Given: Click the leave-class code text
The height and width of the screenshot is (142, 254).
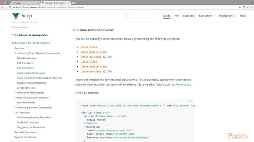Looking at the screenshot, I should 89,62.
